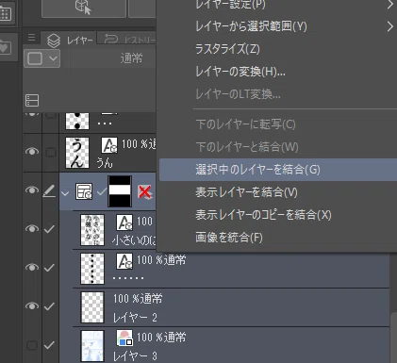Toggle checkmark of レイヤー 2

point(49,306)
